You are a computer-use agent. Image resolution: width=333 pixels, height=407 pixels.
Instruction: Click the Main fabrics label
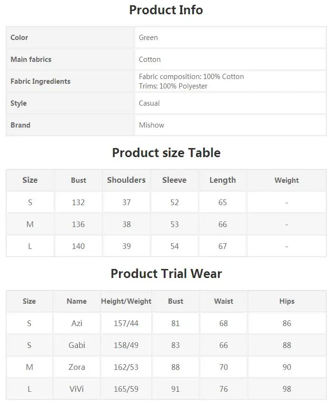click(x=31, y=60)
